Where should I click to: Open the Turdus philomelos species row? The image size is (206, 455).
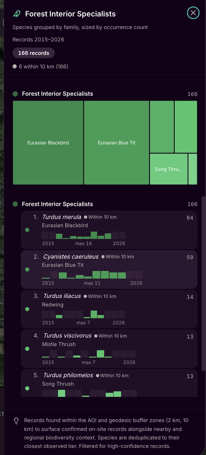[109, 383]
